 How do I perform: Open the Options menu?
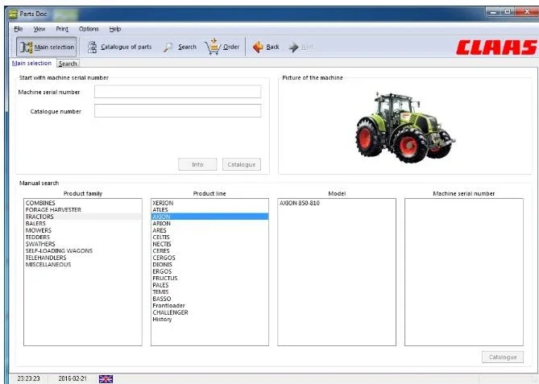coord(88,29)
